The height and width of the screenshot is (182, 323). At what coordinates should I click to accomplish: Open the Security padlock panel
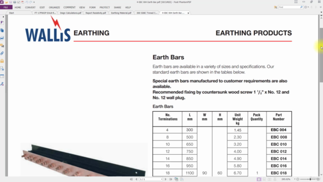tap(2, 61)
